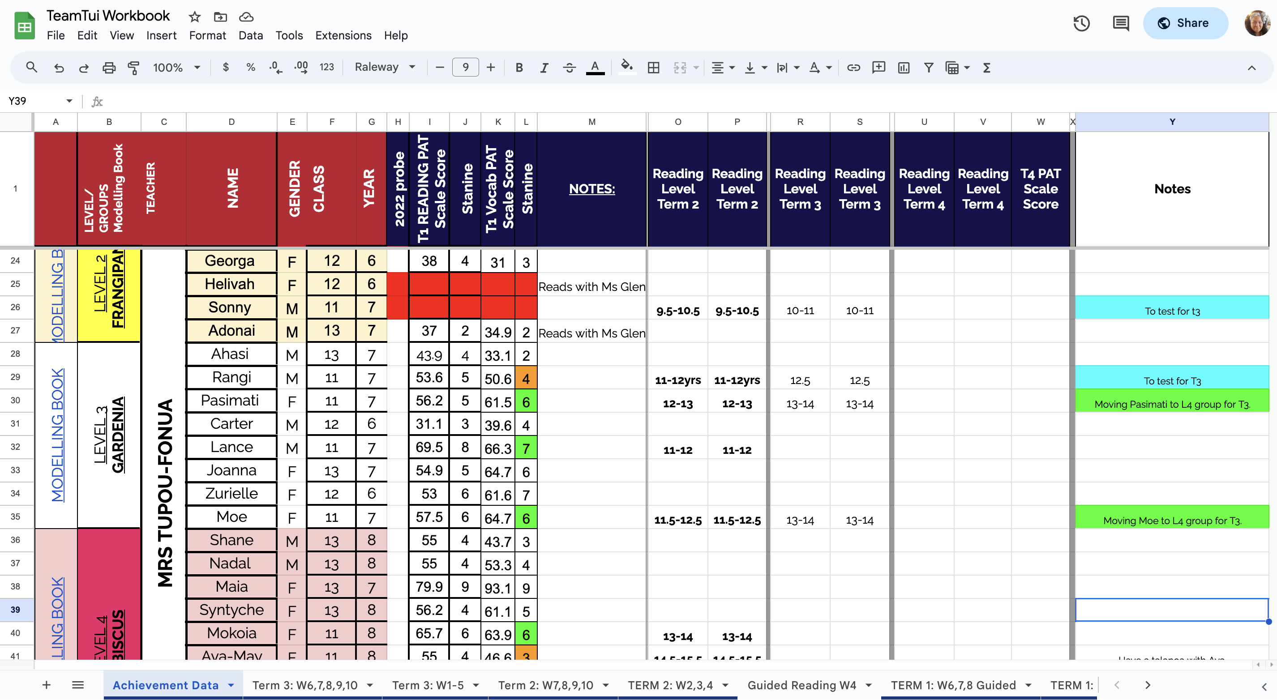Switch to Term 3: W1-5 sheet tab
This screenshot has width=1277, height=700.
[428, 685]
